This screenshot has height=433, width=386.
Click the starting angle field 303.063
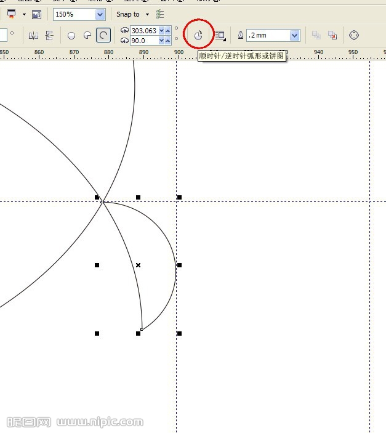coord(144,31)
